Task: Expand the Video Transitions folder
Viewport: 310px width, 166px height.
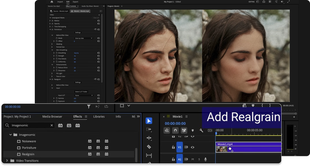Action: (7, 161)
